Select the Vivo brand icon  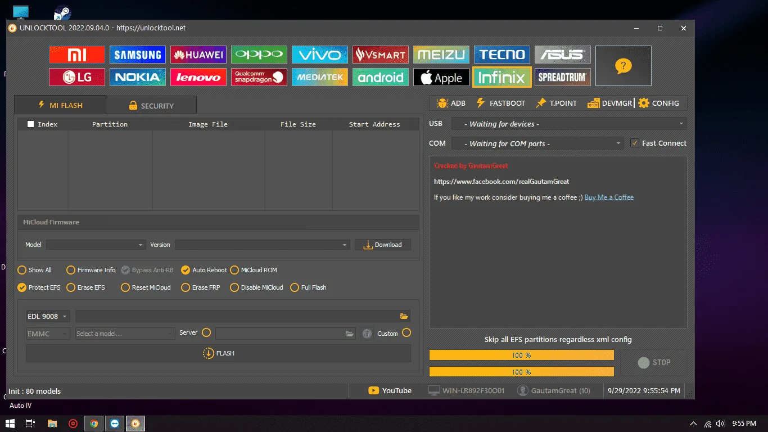(320, 55)
